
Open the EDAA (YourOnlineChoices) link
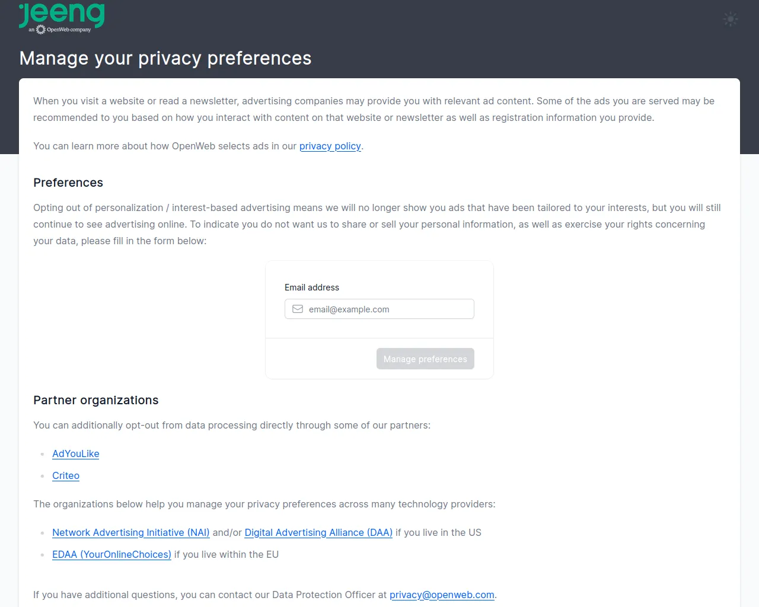click(x=111, y=554)
